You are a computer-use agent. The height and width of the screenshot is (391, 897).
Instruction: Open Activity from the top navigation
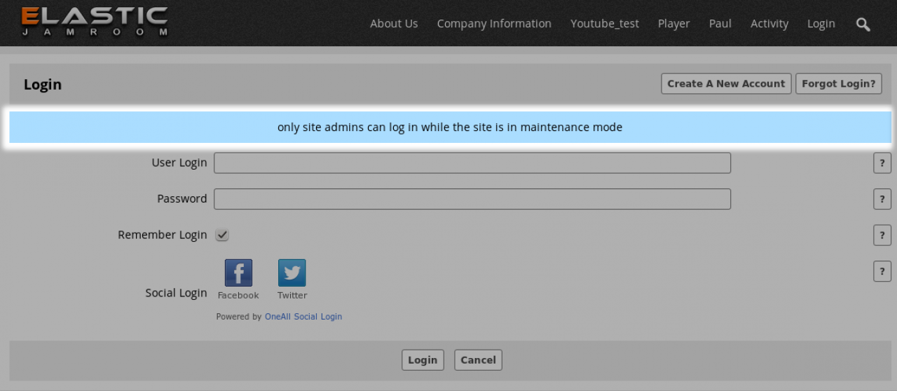(769, 24)
